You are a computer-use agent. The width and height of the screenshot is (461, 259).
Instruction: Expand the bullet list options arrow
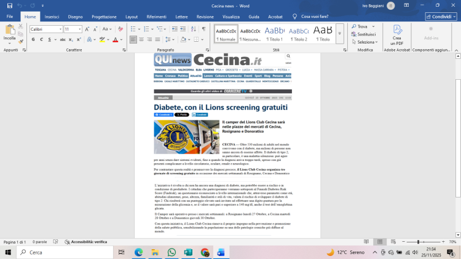(x=139, y=29)
